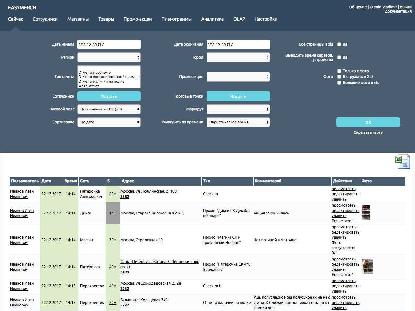Click the 80м distance link
The height and width of the screenshot is (311, 415).
tap(113, 194)
